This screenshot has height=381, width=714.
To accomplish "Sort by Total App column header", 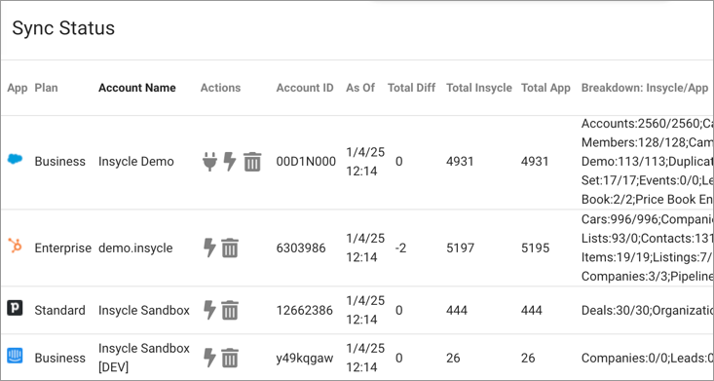I will coord(545,88).
